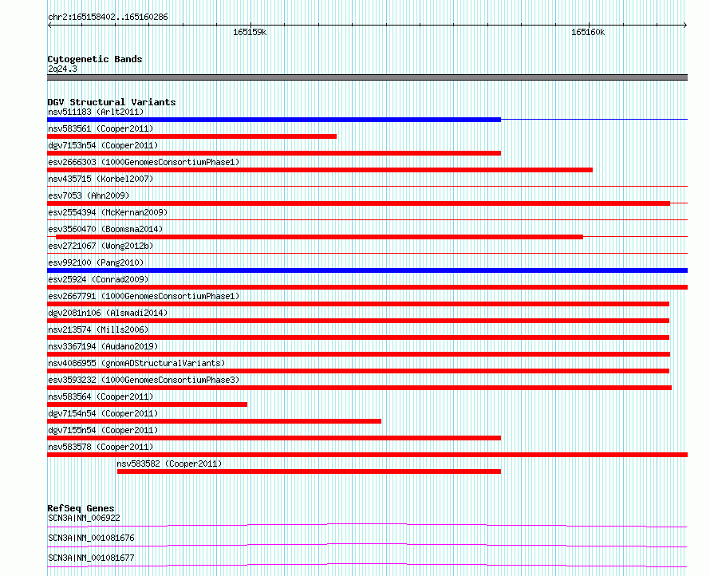Image resolution: width=710 pixels, height=576 pixels.
Task: Click the esv992100 (Pang2010) label
Action: (x=96, y=262)
